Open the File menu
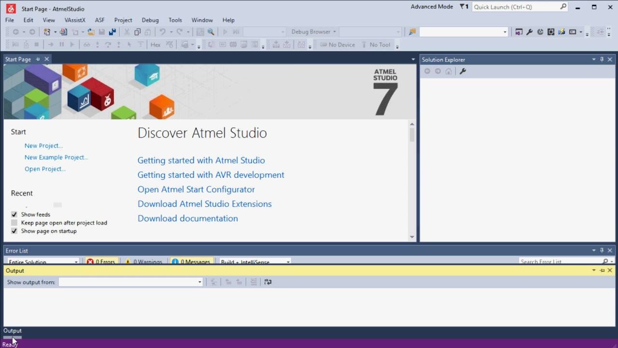This screenshot has height=348, width=618. 10,20
